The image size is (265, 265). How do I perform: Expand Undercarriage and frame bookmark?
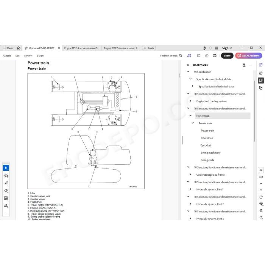point(190,175)
